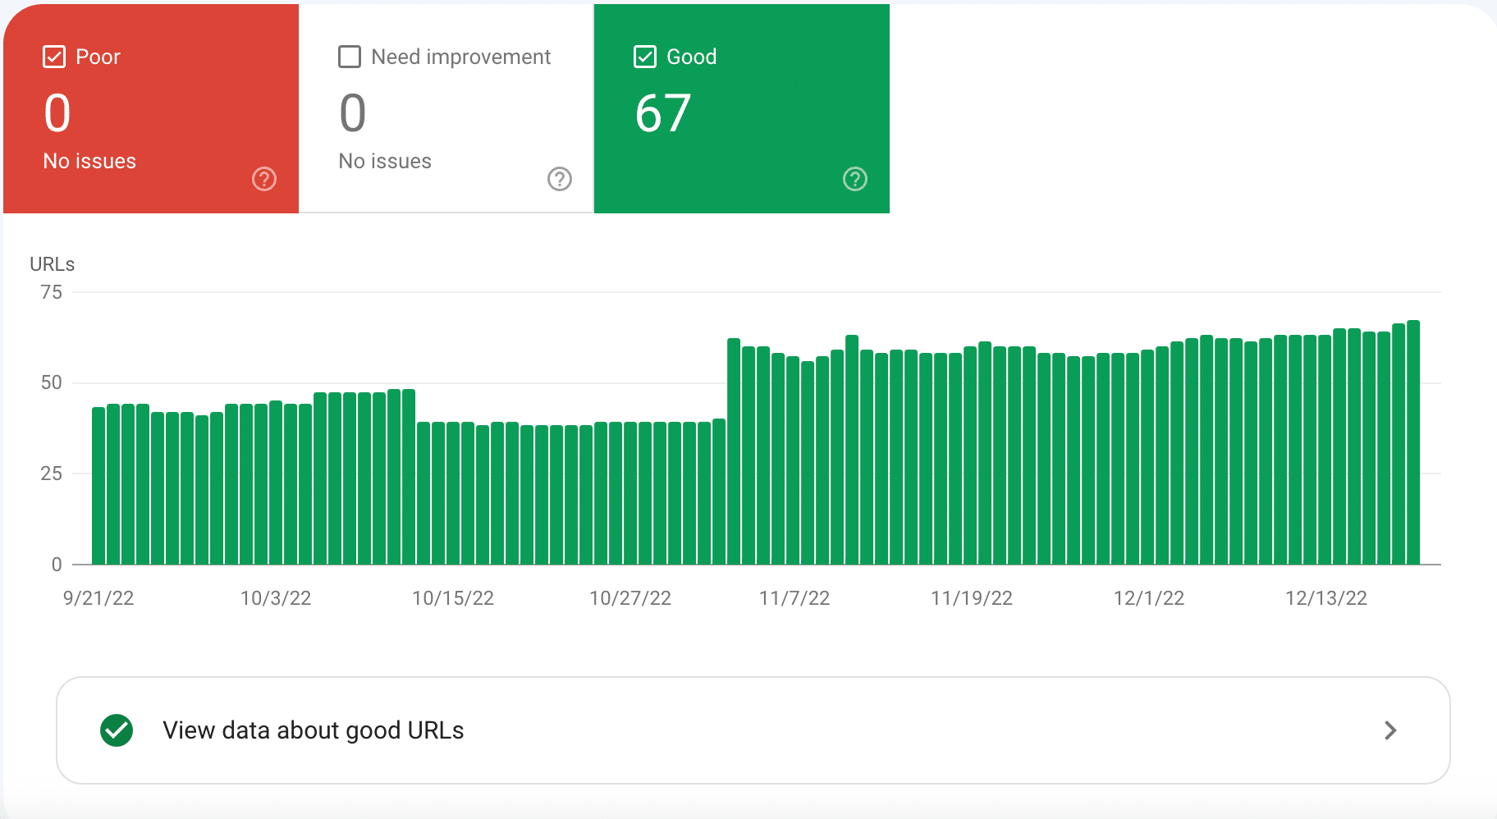Check the Need improvement checkbox
The image size is (1497, 819).
click(x=350, y=57)
